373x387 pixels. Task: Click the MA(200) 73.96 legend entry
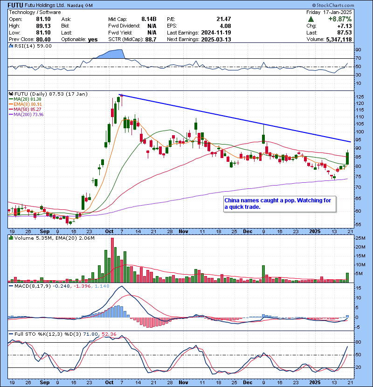coord(26,115)
